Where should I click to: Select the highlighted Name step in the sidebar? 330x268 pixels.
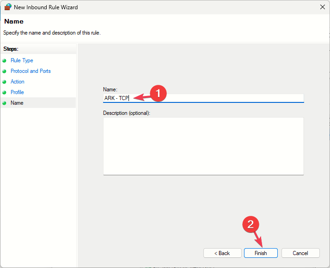coord(17,103)
